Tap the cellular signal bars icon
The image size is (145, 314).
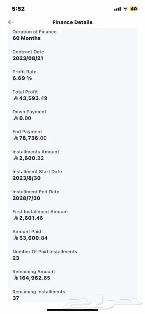[117, 9]
